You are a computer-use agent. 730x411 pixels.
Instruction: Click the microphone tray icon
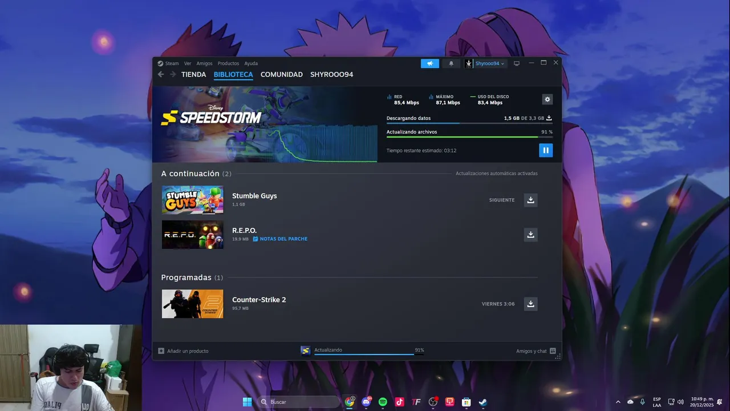(x=643, y=402)
